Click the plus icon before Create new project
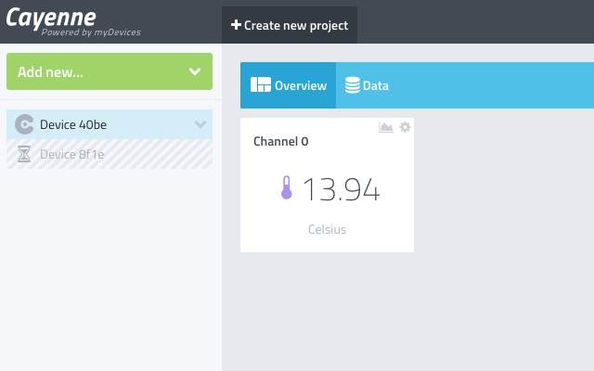Viewport: 594px width, 371px height. click(236, 25)
